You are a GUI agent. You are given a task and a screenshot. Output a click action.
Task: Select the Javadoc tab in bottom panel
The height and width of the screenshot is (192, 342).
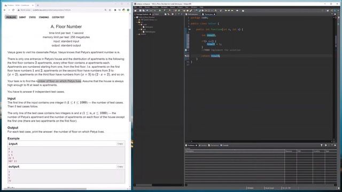tap(203, 145)
